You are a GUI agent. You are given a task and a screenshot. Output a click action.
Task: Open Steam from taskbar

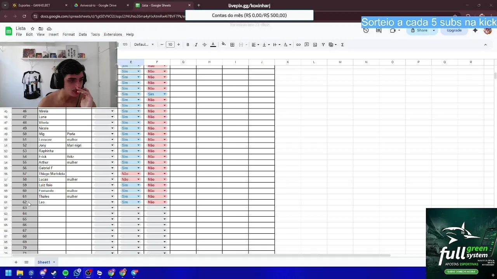pos(54,273)
